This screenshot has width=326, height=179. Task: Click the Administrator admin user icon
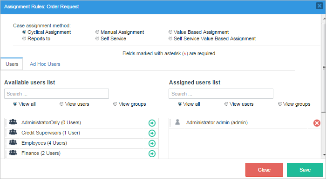click(x=177, y=122)
